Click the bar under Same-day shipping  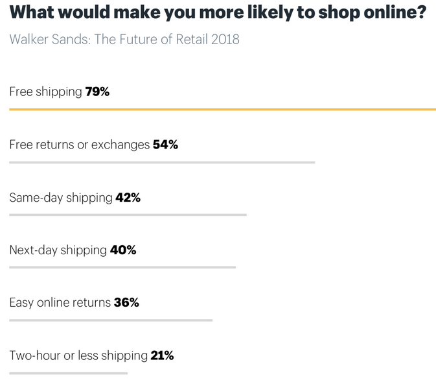click(128, 215)
